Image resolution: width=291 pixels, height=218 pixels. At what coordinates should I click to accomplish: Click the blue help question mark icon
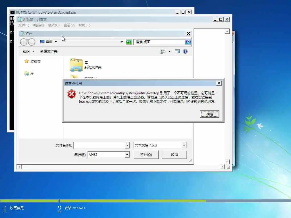coord(185,51)
